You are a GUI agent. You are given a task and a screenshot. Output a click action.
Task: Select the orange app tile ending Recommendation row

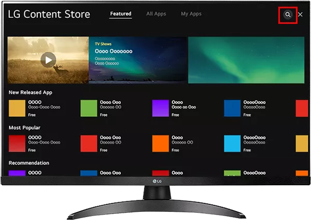point(302,173)
